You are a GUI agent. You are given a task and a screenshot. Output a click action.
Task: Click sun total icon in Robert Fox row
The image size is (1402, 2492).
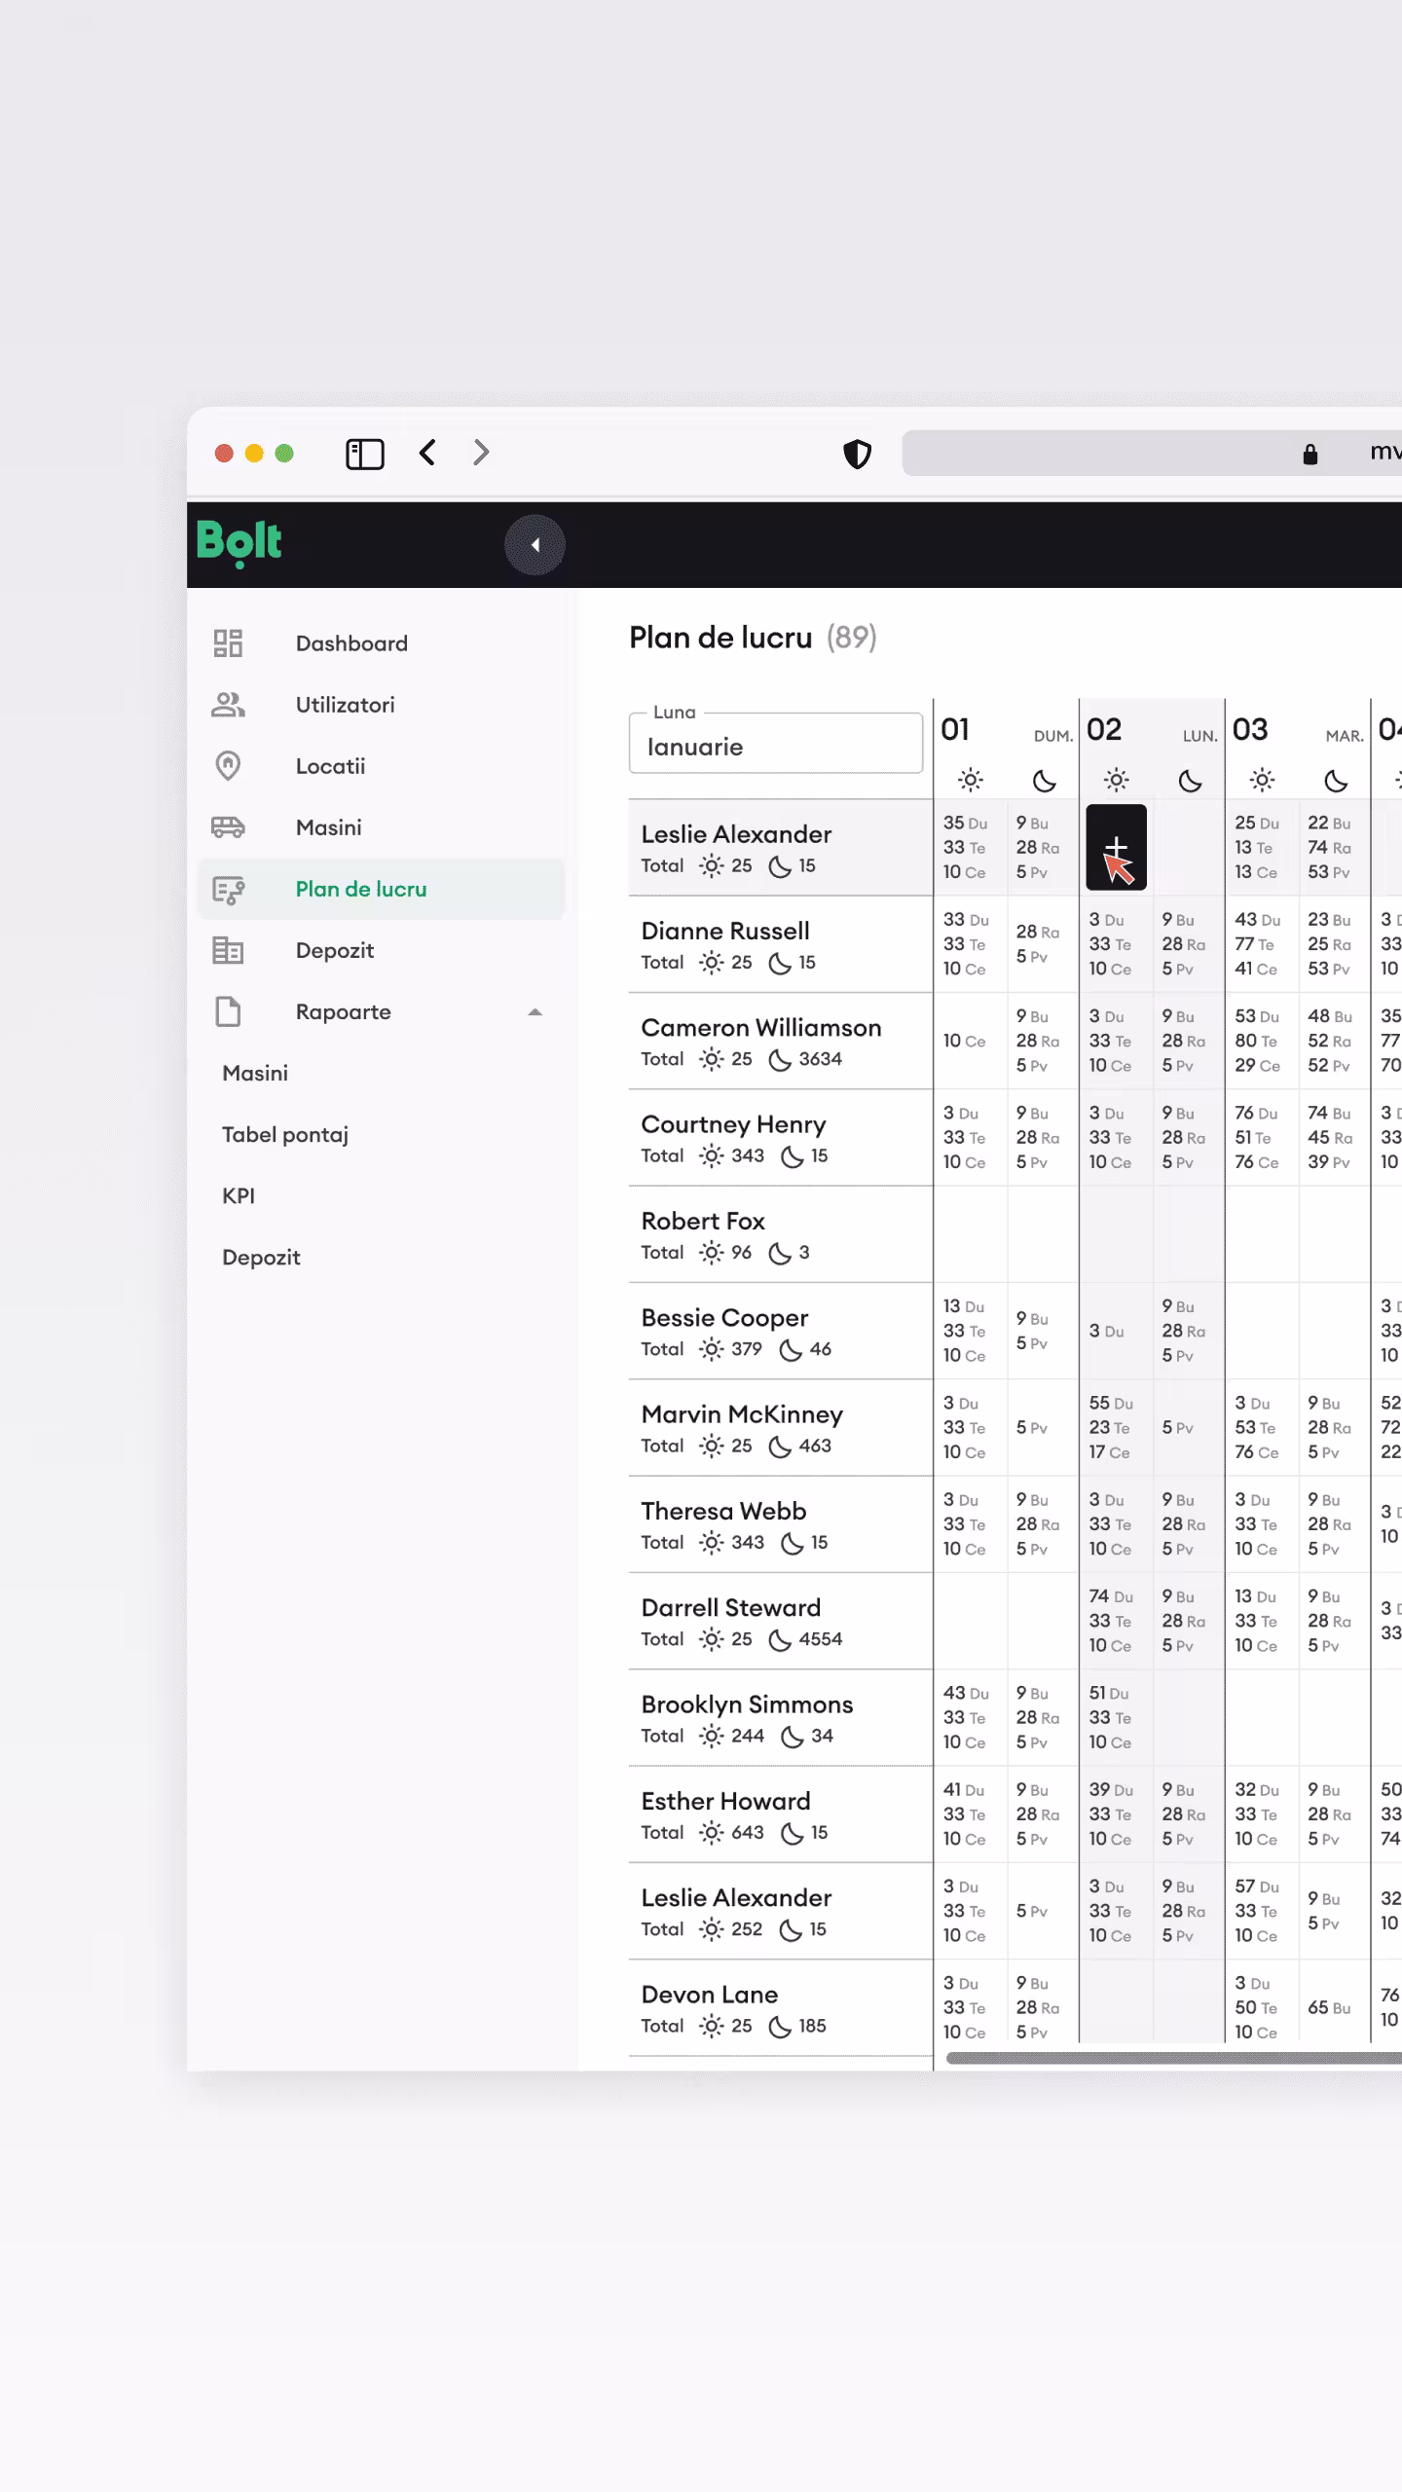tap(712, 1253)
